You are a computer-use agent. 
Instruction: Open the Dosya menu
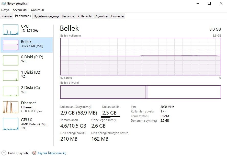coord(5,10)
